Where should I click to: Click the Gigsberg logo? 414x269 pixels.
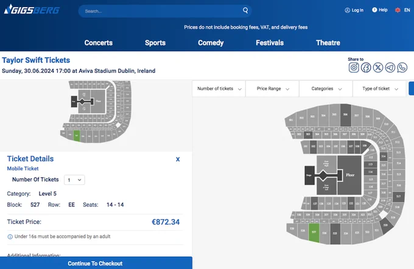[32, 10]
